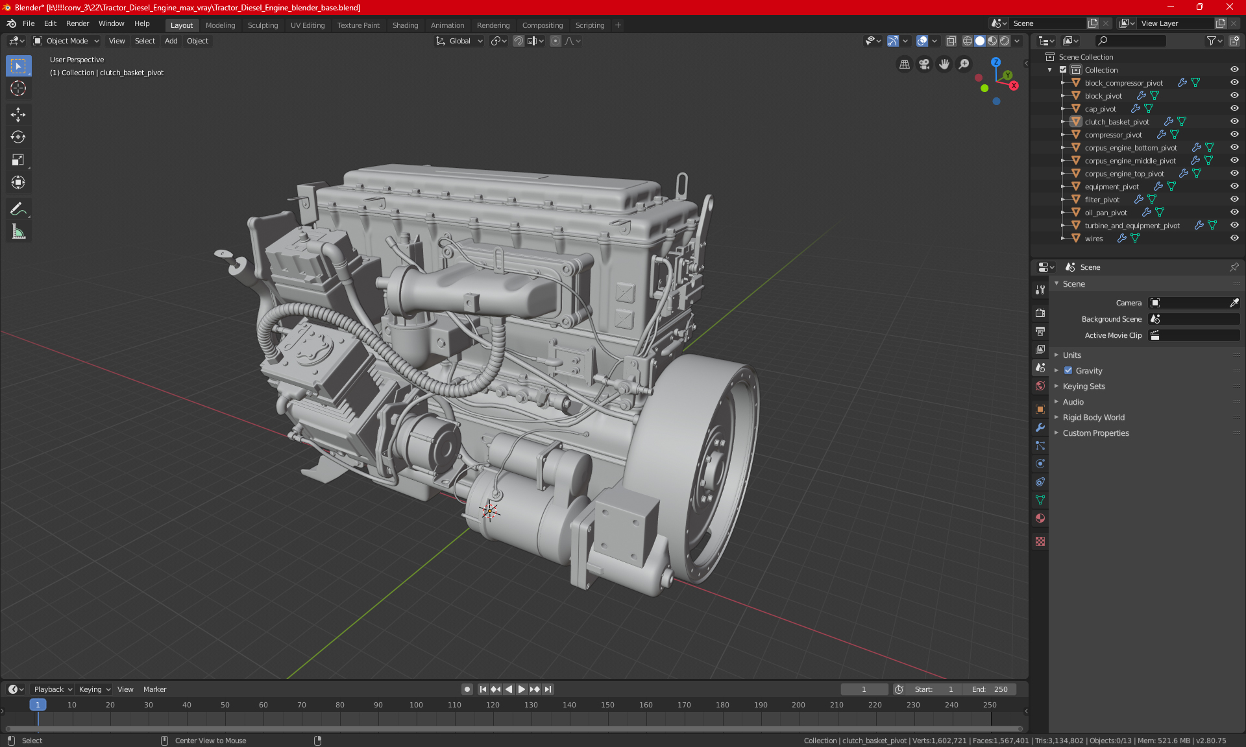The image size is (1246, 747).
Task: Select the Cursor tool in toolbar
Action: tap(18, 88)
